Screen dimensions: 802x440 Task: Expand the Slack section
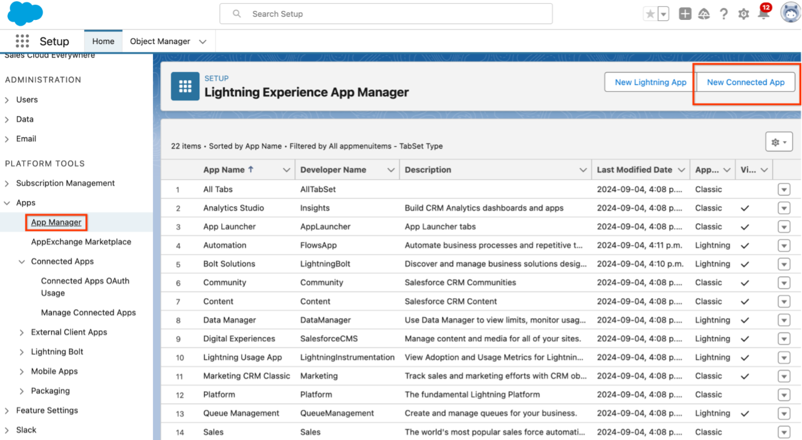7,430
